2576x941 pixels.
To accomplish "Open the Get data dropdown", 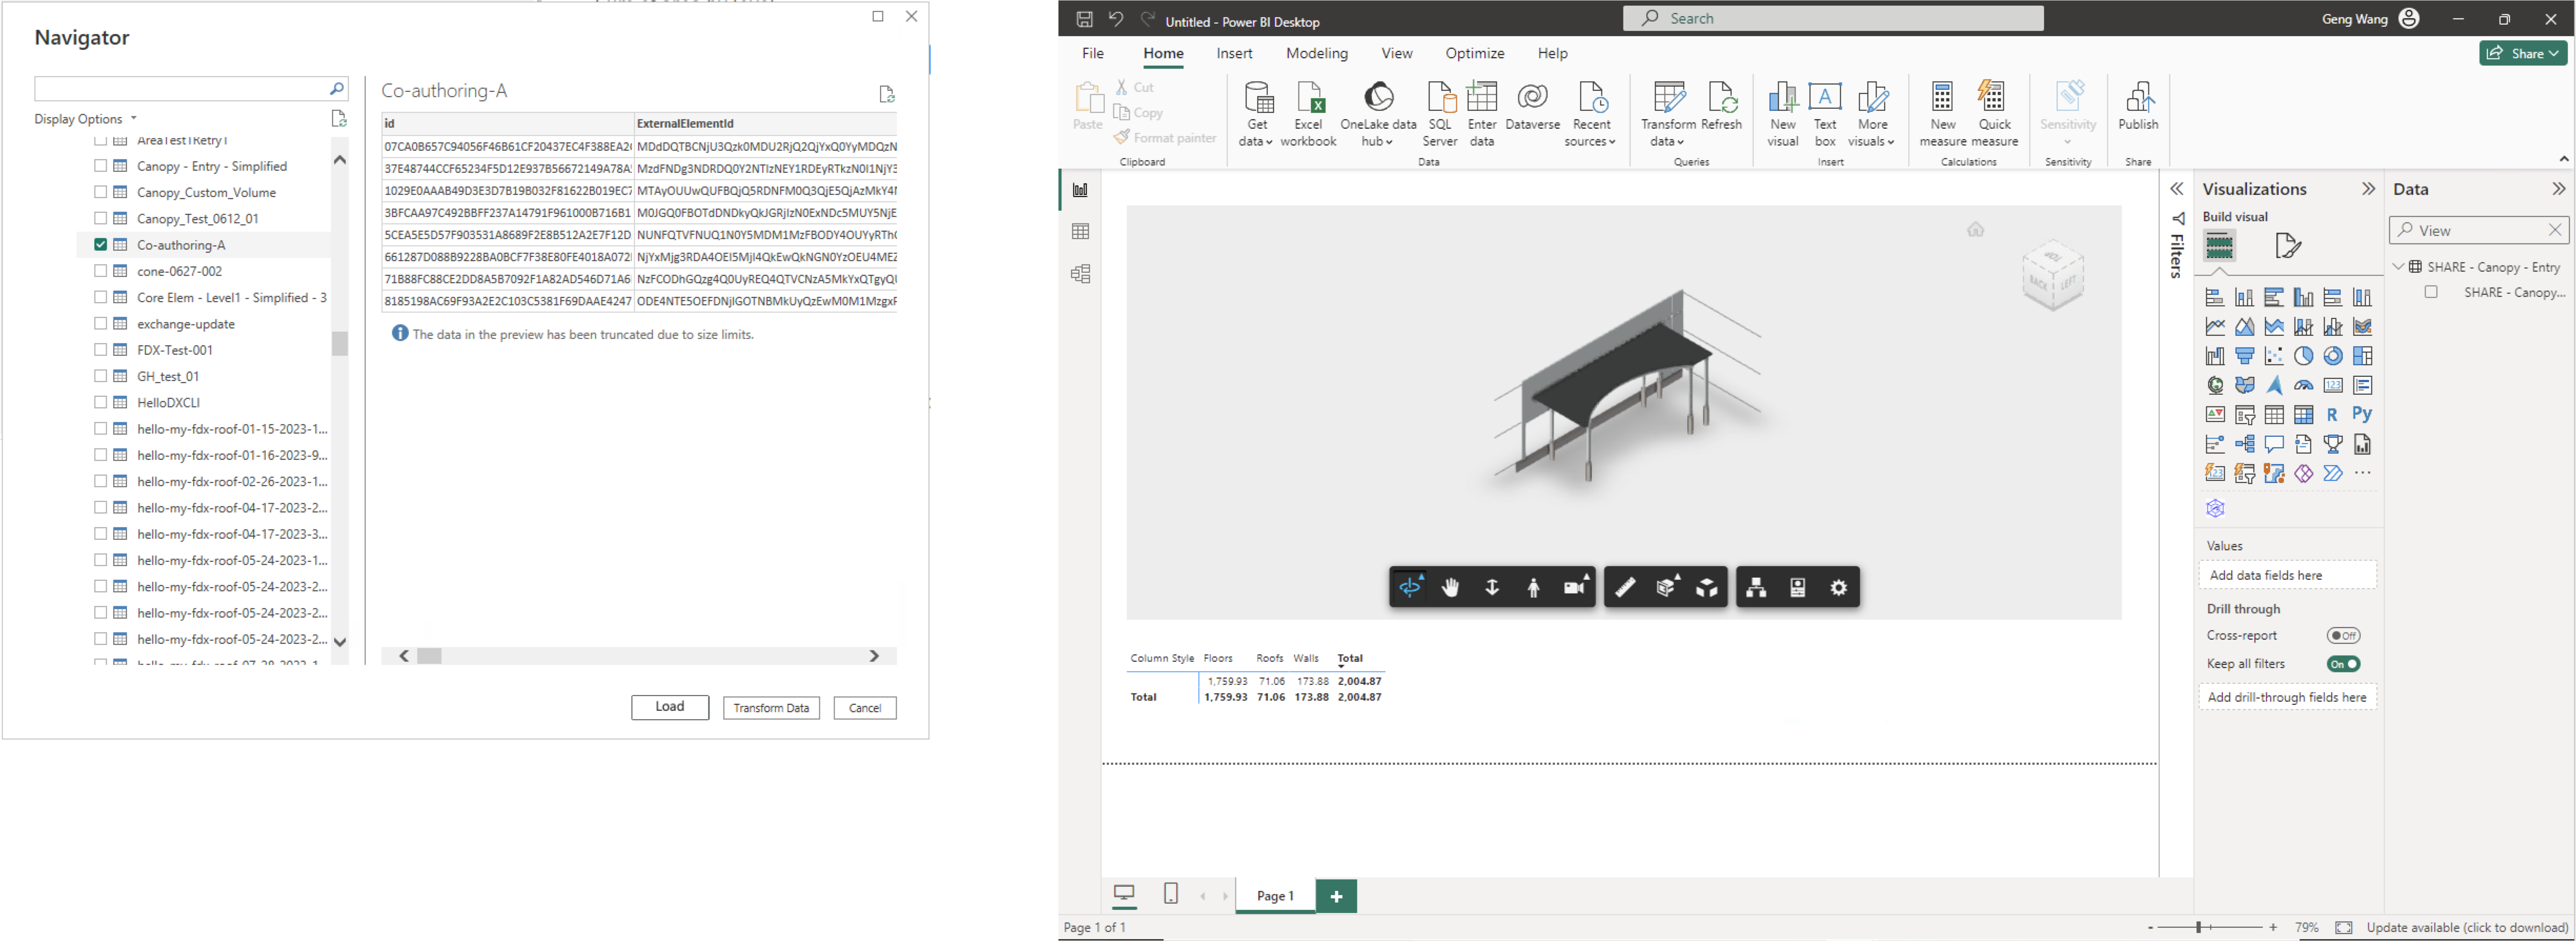I will coord(1256,115).
